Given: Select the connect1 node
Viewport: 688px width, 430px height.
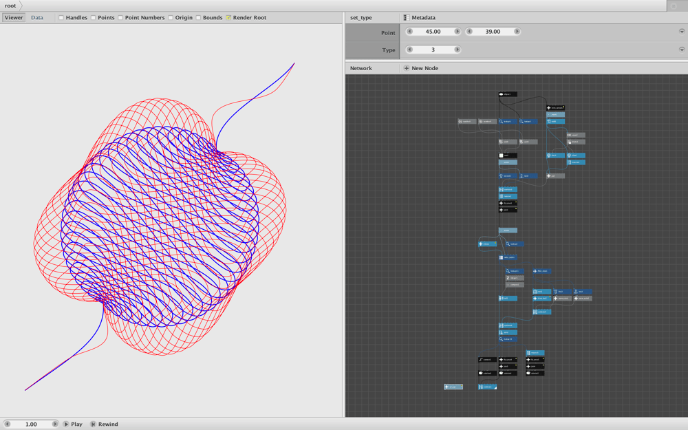Looking at the screenshot, I should 488,359.
